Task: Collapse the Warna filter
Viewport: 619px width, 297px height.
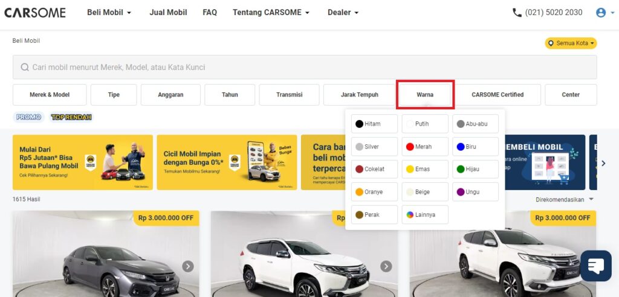Action: [x=425, y=95]
